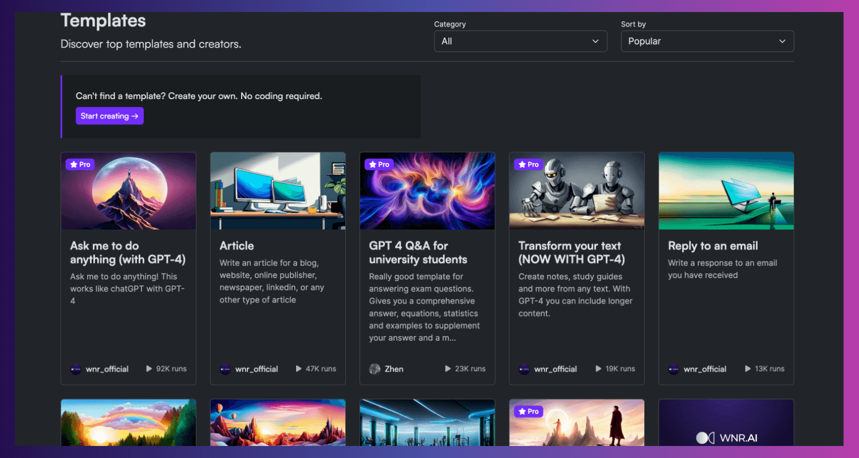Click the Category label above the dropdown
Screen dimensions: 859x458
click(x=450, y=24)
